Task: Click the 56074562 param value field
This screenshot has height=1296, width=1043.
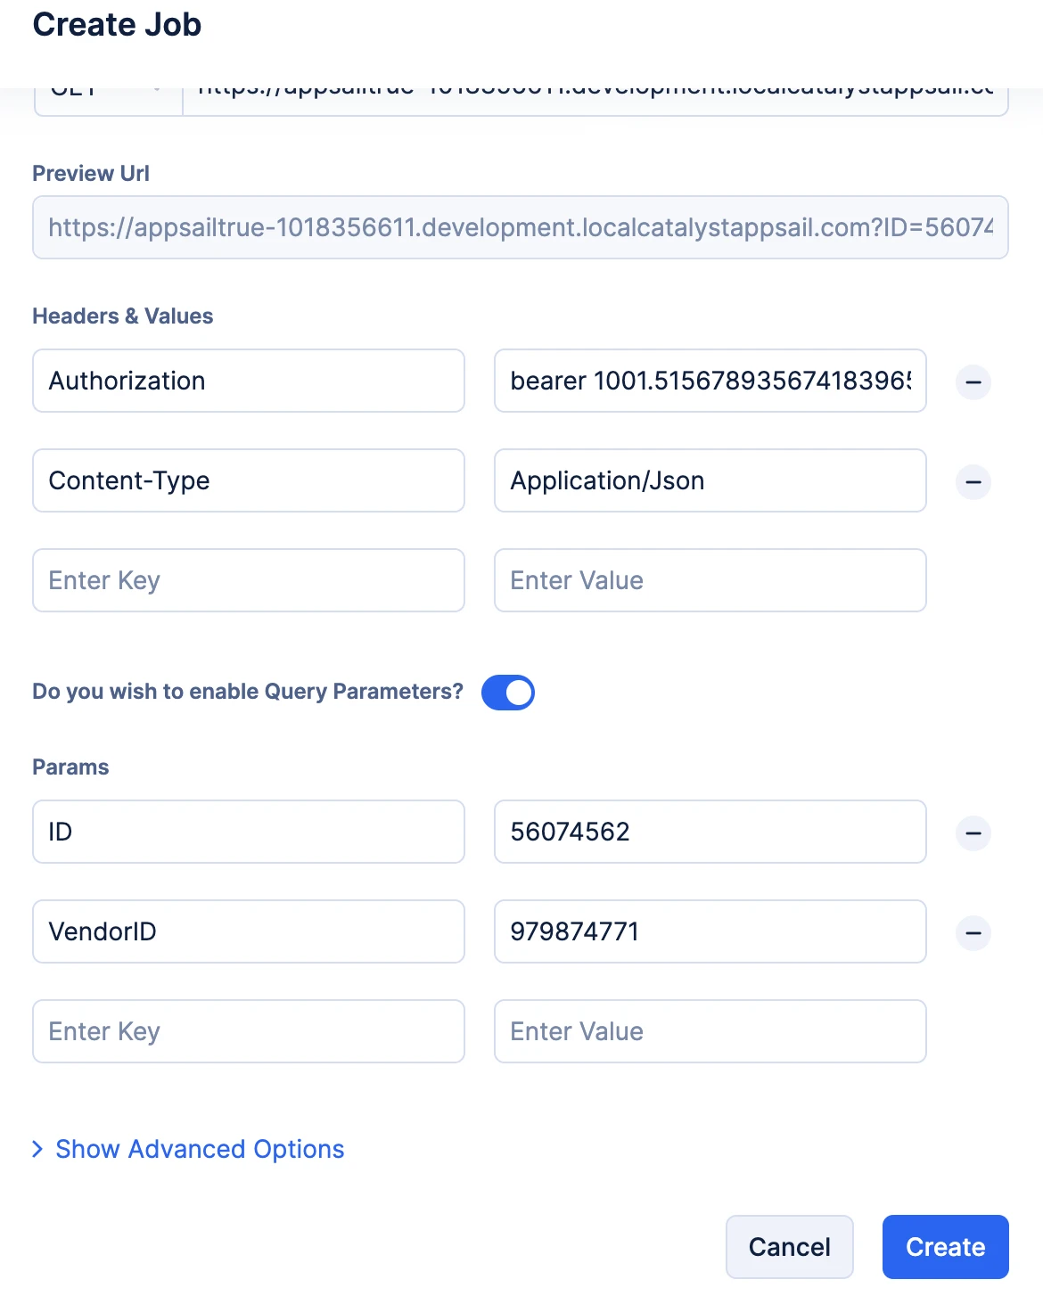Action: (x=710, y=832)
